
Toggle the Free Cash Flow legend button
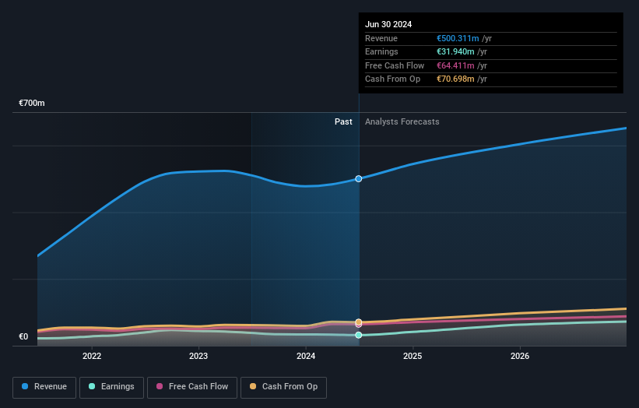tap(192, 387)
